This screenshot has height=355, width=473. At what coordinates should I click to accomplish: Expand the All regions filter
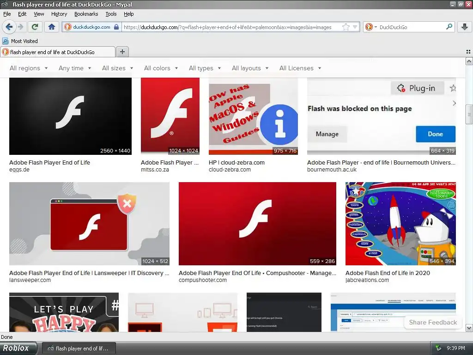click(29, 68)
